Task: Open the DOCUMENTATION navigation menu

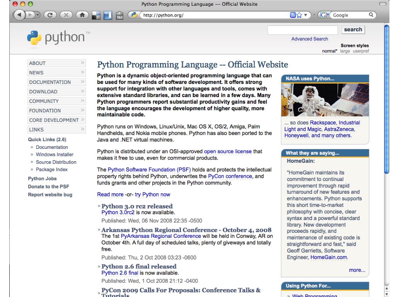Action: pos(56,82)
